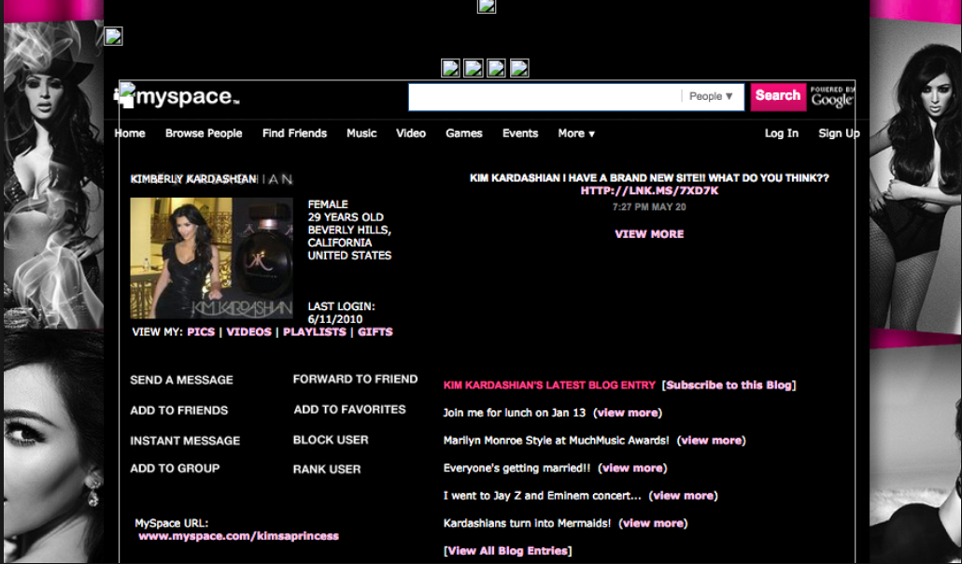Click the LAST LOGIN: 6/11/2010 text
The image size is (962, 564).
click(341, 313)
